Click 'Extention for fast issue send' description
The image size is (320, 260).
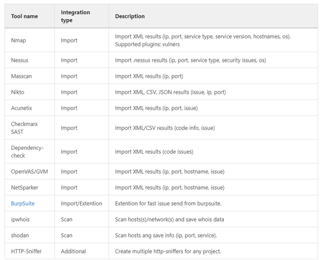(168, 203)
